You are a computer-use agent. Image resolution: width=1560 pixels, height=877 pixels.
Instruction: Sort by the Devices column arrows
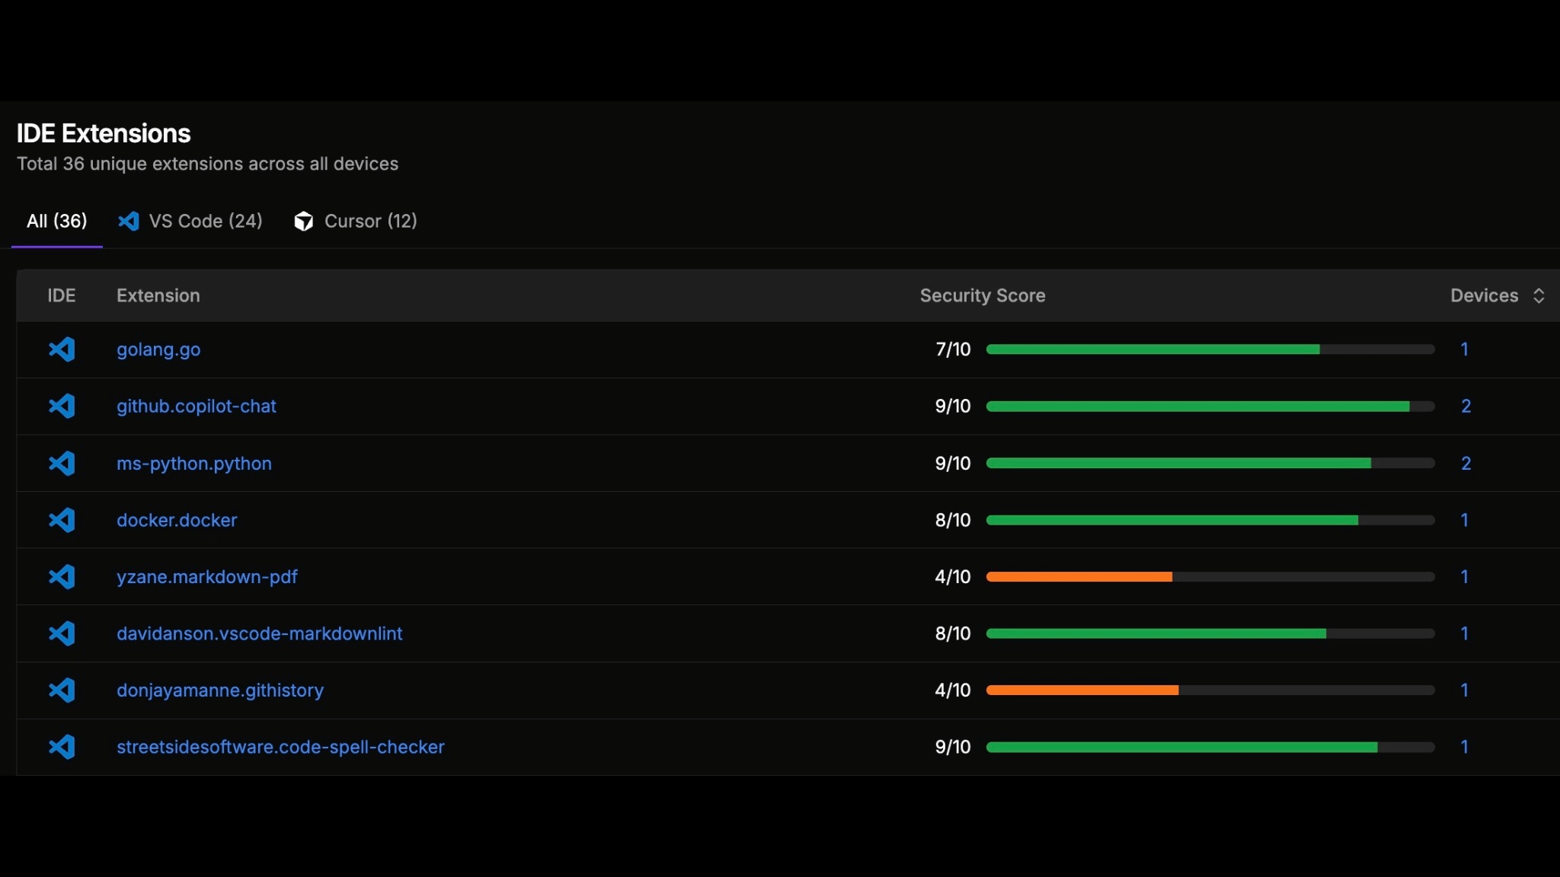(1538, 295)
